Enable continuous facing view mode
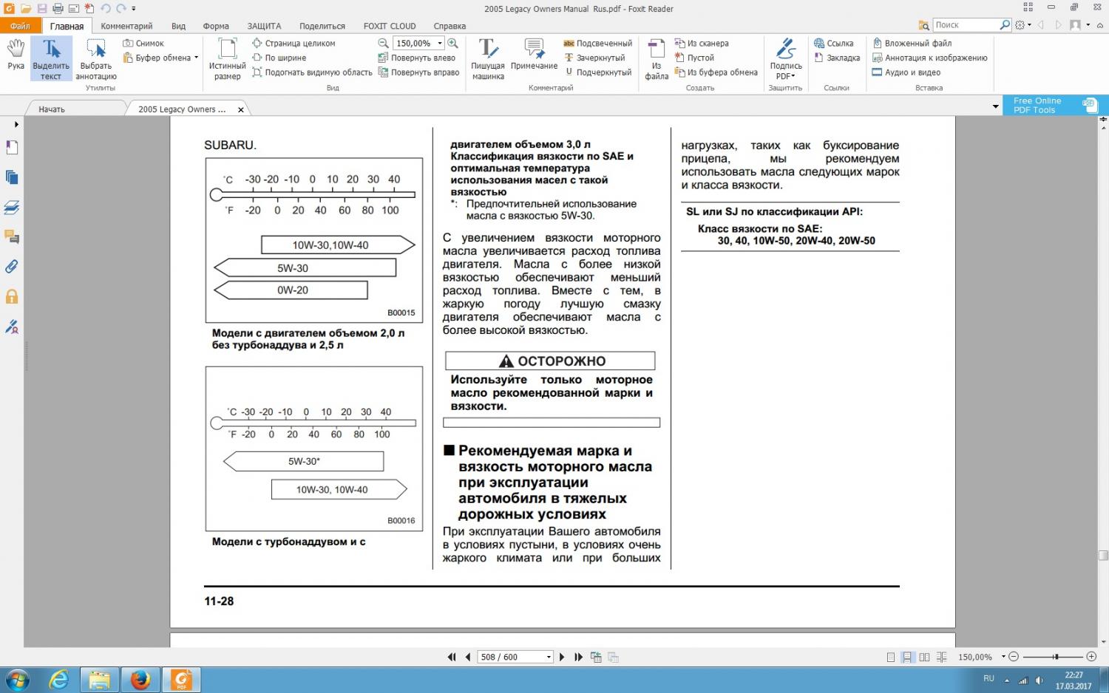Viewport: 1109px width, 693px height. (941, 657)
